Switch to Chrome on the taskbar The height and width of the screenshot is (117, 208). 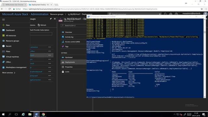pyautogui.click(x=43, y=114)
